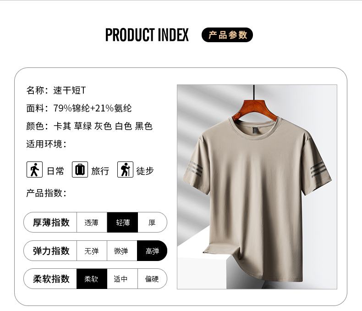
Task: Click the khaki T-shirt product image
Action: (257, 187)
